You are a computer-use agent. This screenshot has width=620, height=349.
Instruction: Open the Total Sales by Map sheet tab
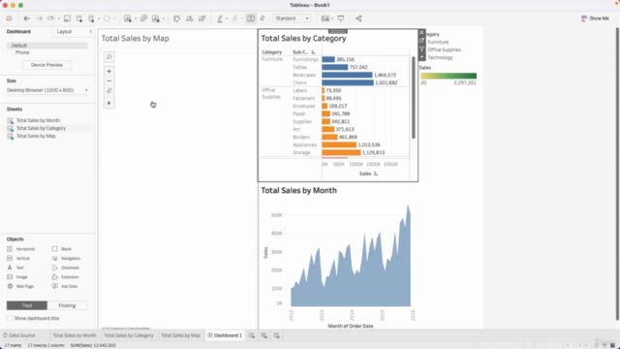tap(181, 335)
